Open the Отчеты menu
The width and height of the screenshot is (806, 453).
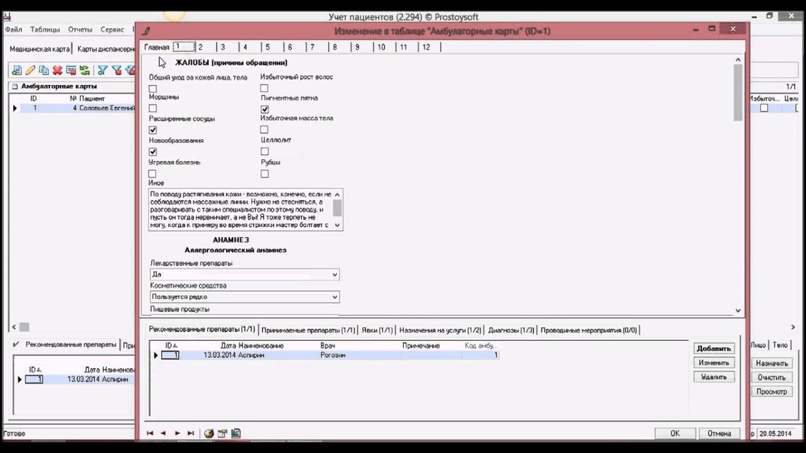(80, 30)
